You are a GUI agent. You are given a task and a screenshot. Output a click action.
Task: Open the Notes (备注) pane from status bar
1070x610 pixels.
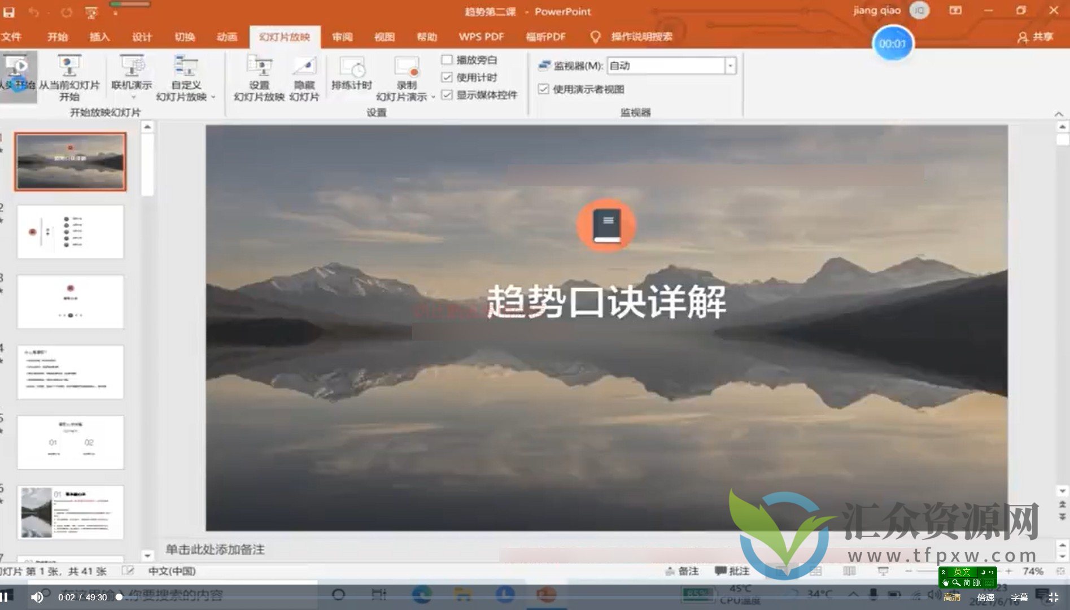pyautogui.click(x=682, y=571)
